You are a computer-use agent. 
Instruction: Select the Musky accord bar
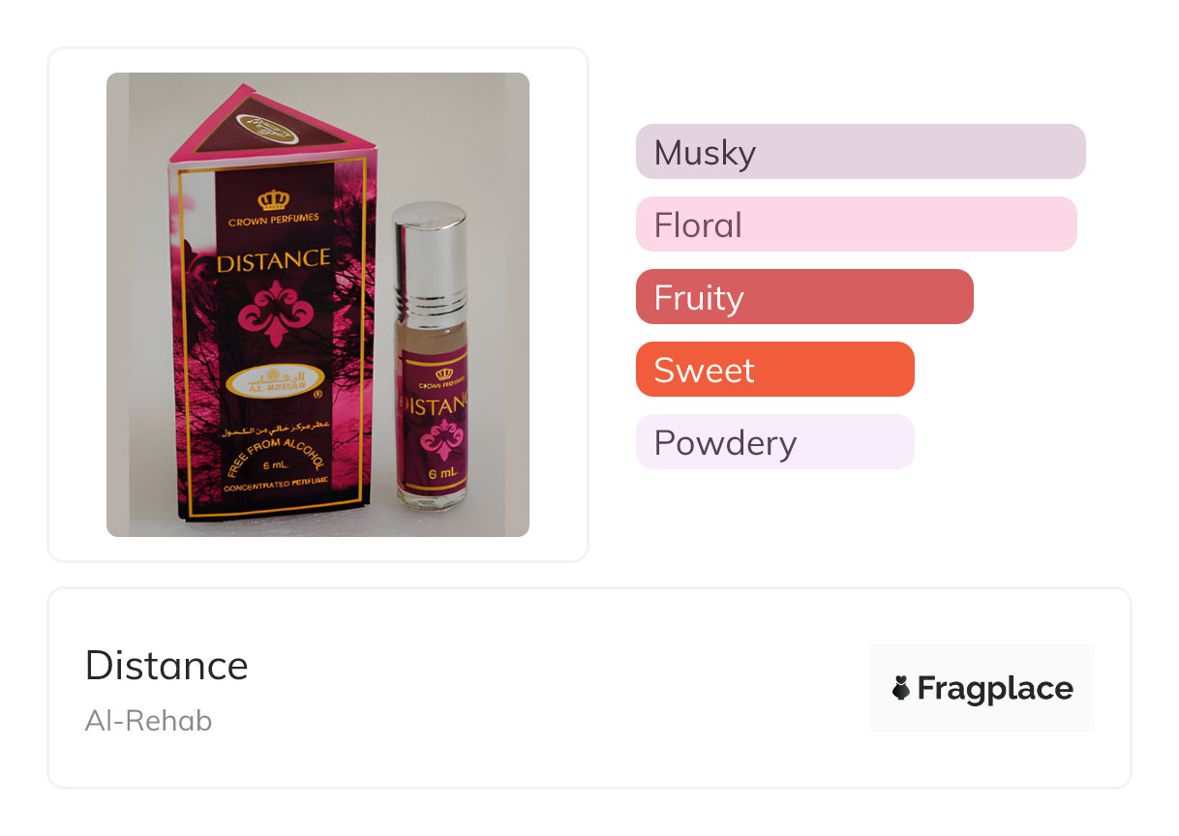point(860,152)
